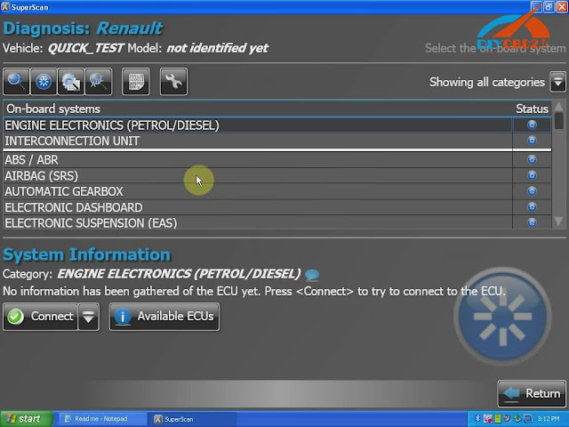
Task: Click the large blue spinner graphic
Action: point(502,317)
